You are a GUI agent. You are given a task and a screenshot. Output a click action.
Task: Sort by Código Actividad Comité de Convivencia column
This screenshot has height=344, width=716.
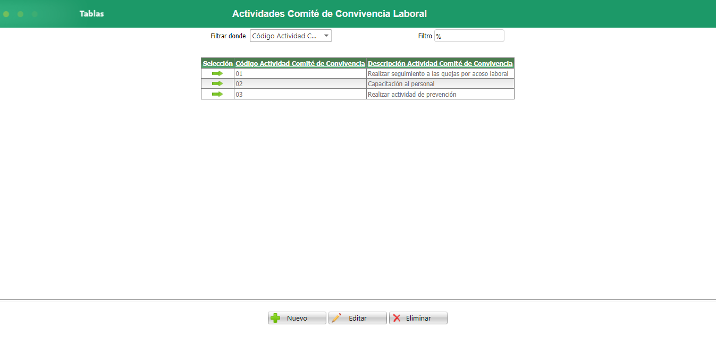(x=300, y=63)
